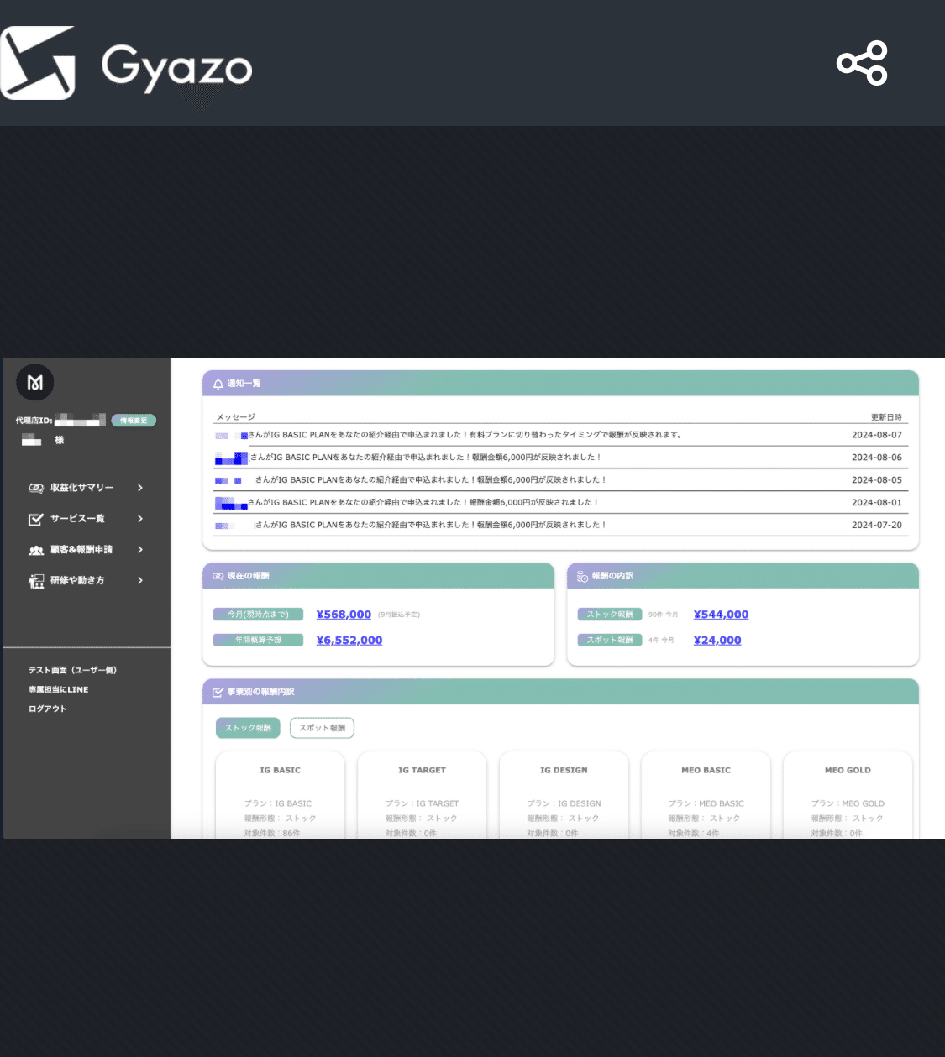Screen dimensions: 945x1057
Task: Click the ストック報酬 label in 報酬の内訳
Action: [x=610, y=615]
